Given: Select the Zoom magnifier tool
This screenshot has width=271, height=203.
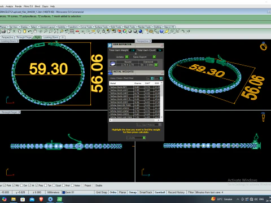Looking at the screenshot, I should click(45, 32).
